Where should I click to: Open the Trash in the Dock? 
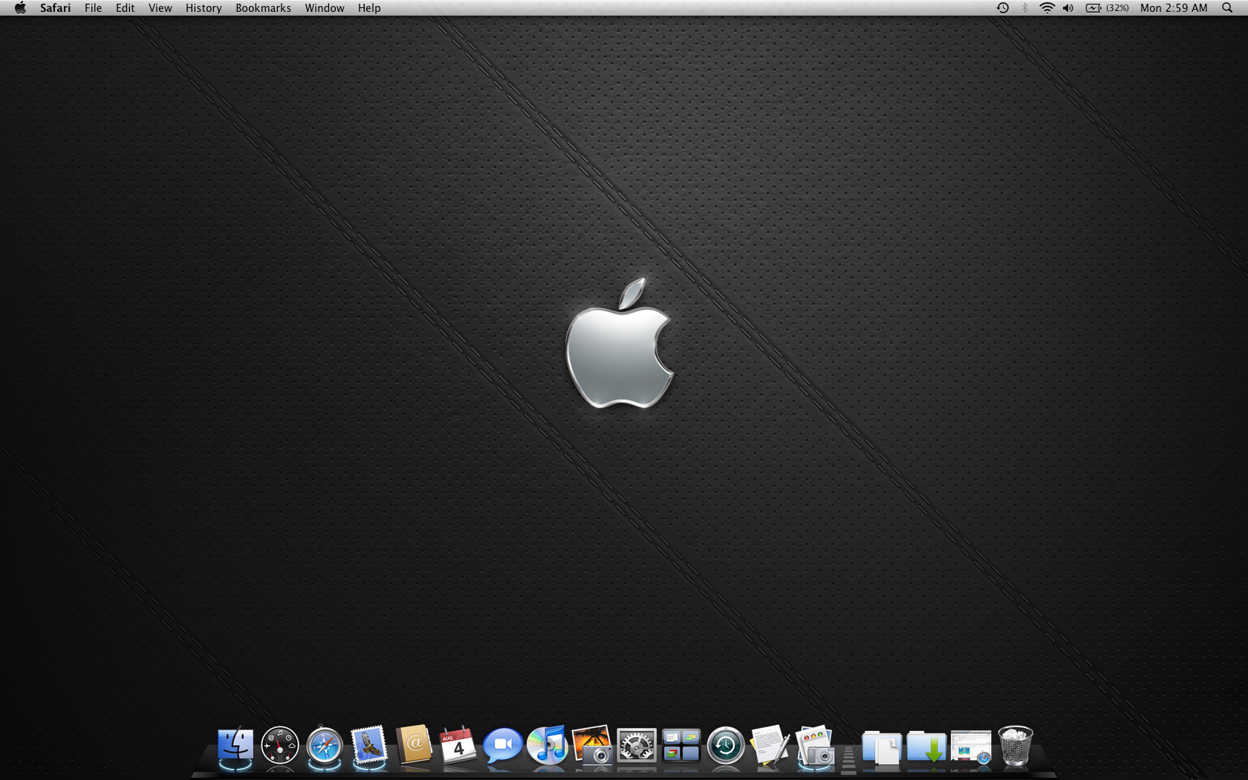point(1015,746)
